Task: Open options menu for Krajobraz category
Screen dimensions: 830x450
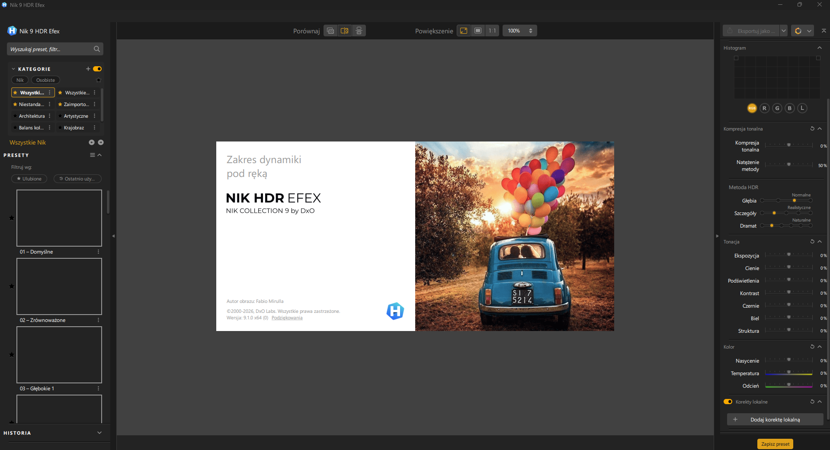Action: (x=95, y=128)
